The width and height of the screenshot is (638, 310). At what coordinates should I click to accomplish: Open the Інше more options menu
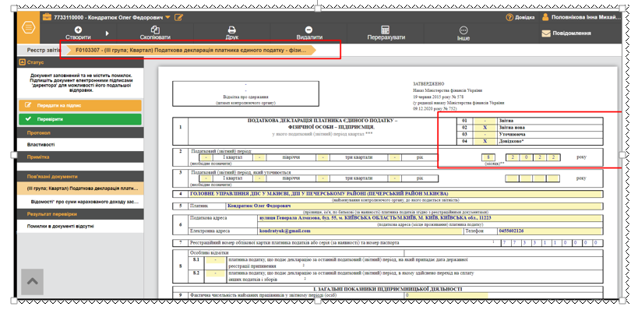[x=463, y=33]
